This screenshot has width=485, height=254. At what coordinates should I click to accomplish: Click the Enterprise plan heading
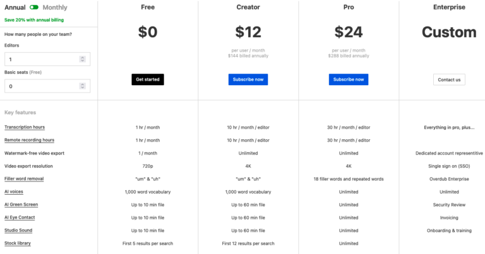(449, 8)
